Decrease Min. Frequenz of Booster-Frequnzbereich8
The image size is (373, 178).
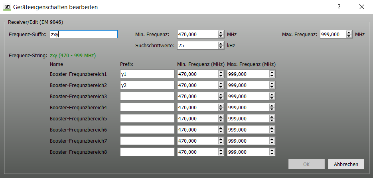tap(221, 154)
